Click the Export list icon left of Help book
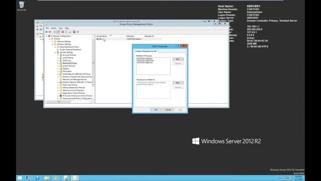 [70, 32]
